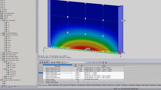The image size is (161, 90).
Task: Click the 0.0000 value label on model
Action: click(x=123, y=20)
